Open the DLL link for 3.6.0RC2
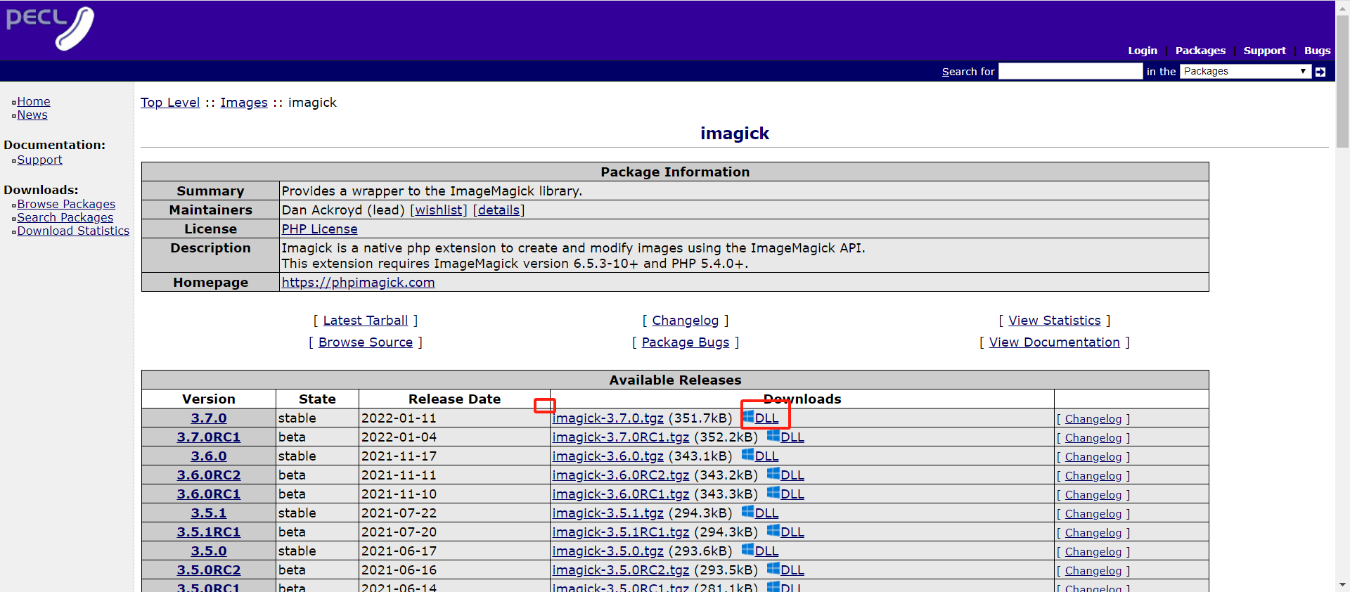1350x592 pixels. click(792, 475)
